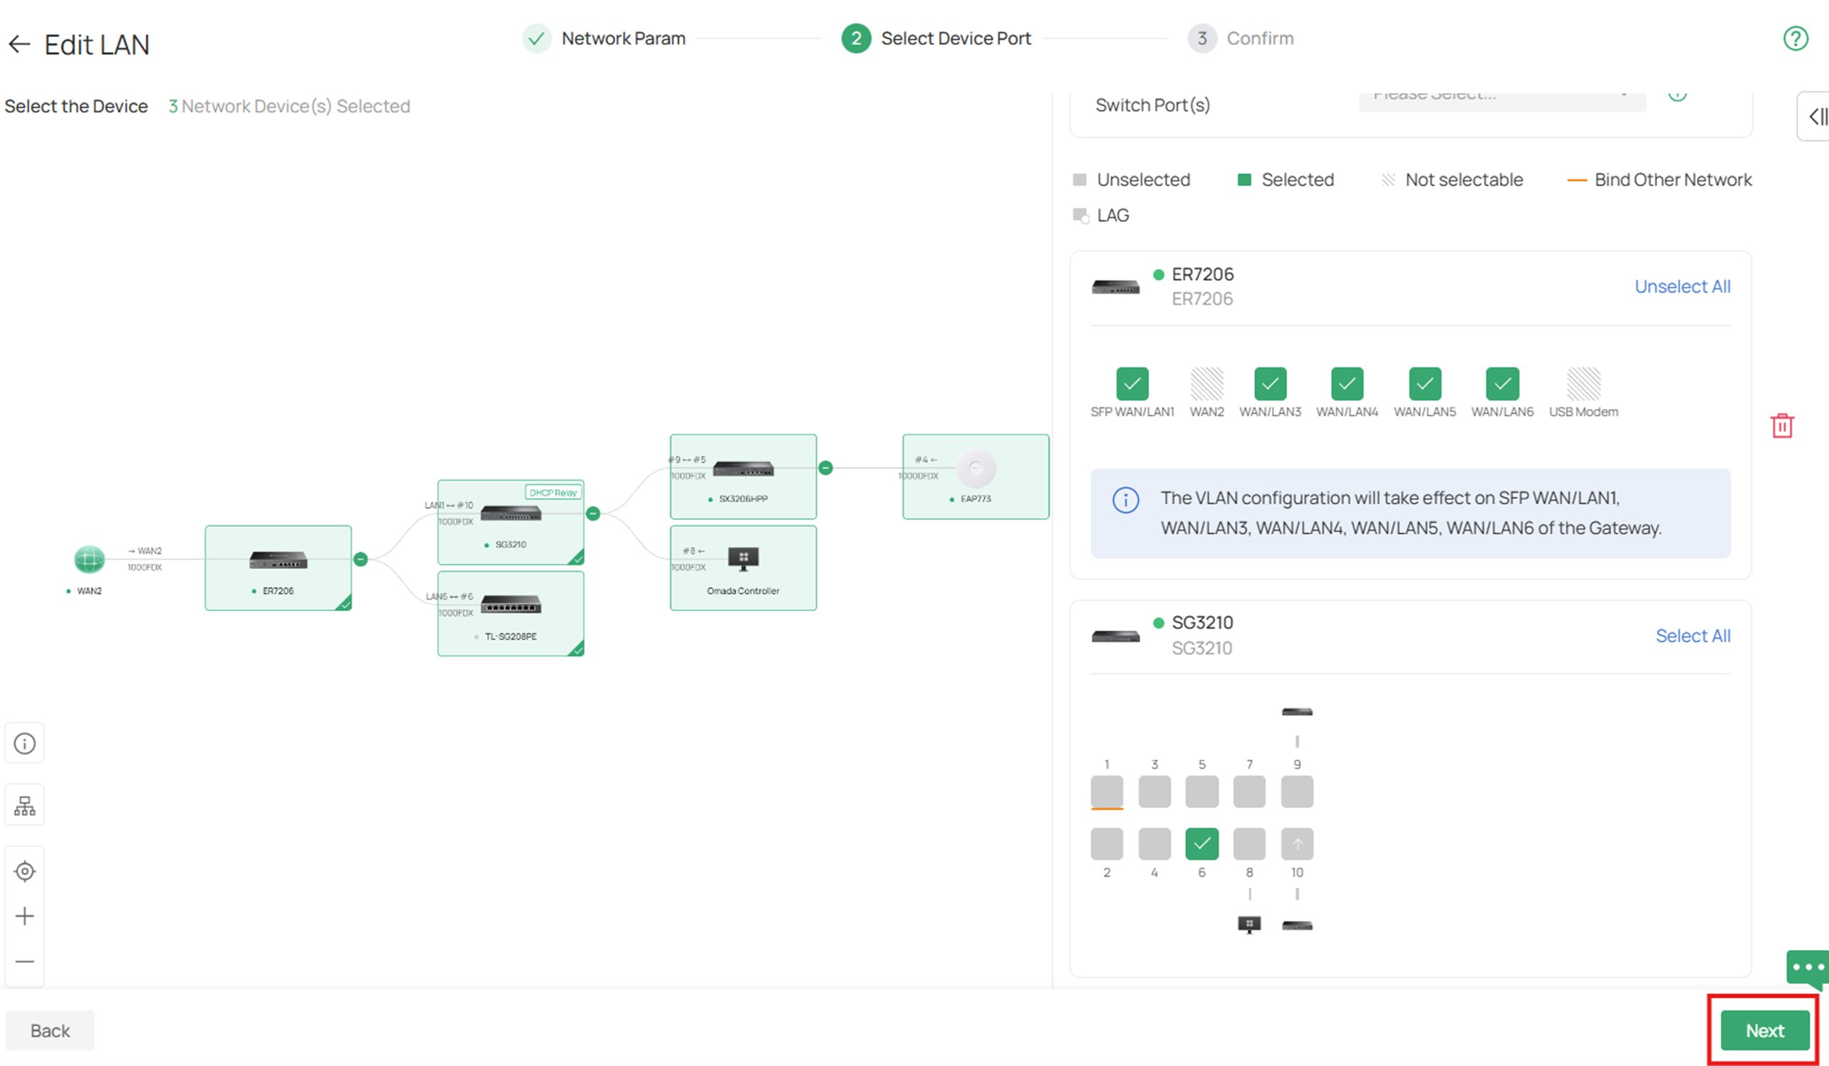Zoom in topology with plus icon
This screenshot has width=1829, height=1066.
point(25,916)
